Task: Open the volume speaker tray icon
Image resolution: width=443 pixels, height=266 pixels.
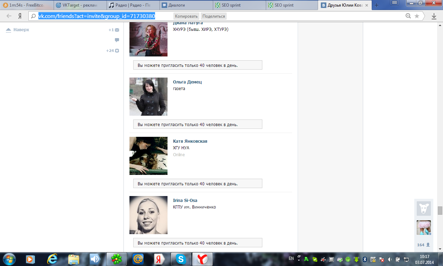Action: click(390, 259)
